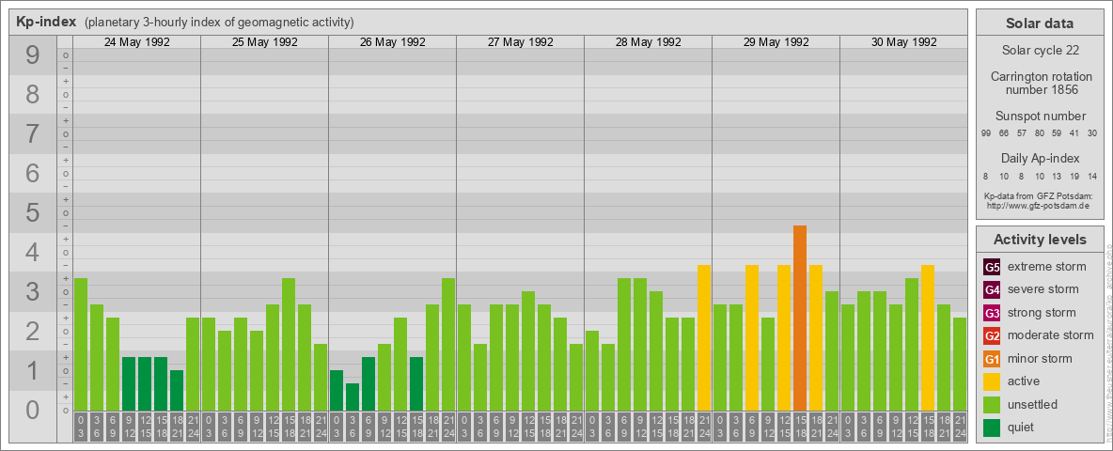Click the Sunspot number label
The width and height of the screenshot is (1113, 451).
point(1040,117)
